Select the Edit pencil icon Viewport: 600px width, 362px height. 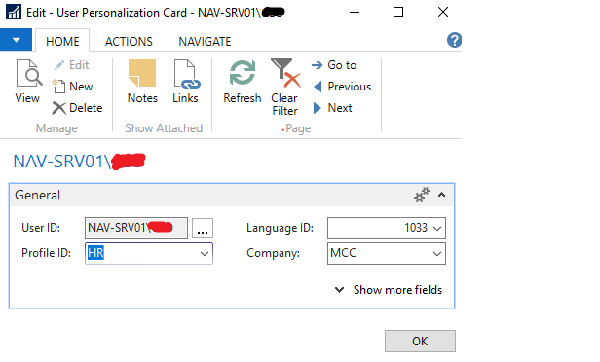(58, 65)
